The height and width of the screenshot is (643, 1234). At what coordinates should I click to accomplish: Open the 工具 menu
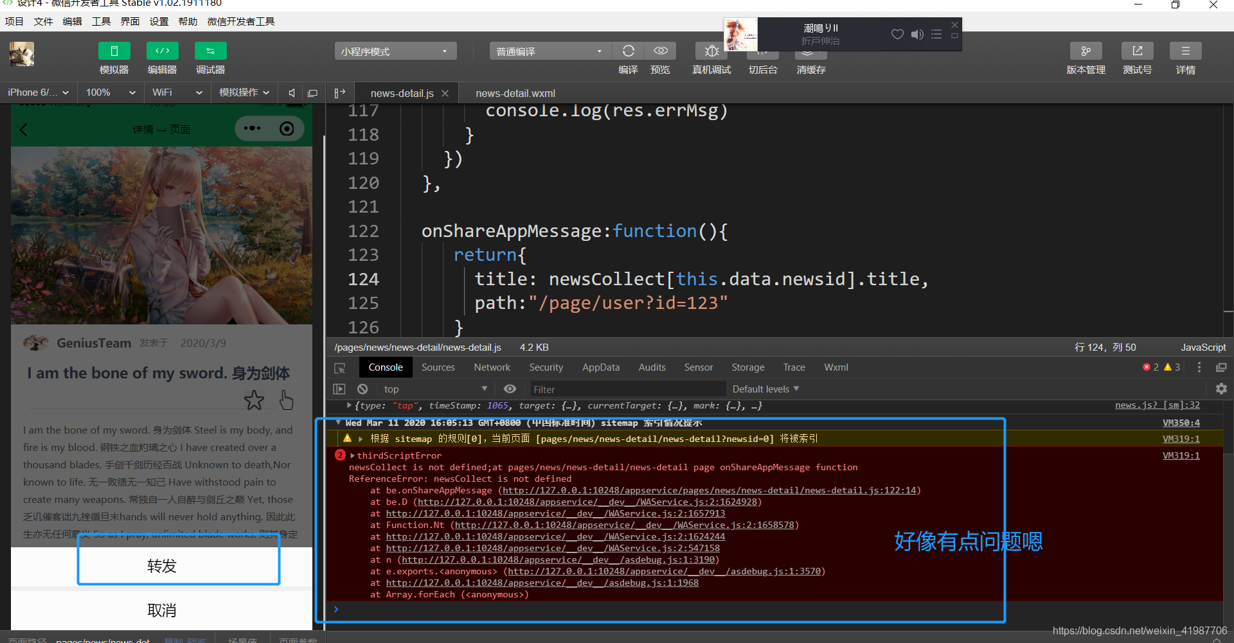101,21
